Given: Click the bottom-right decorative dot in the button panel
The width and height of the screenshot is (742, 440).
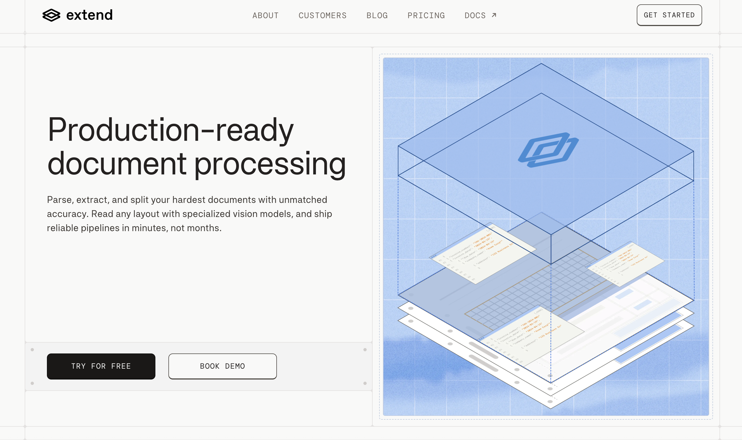Looking at the screenshot, I should pos(365,383).
